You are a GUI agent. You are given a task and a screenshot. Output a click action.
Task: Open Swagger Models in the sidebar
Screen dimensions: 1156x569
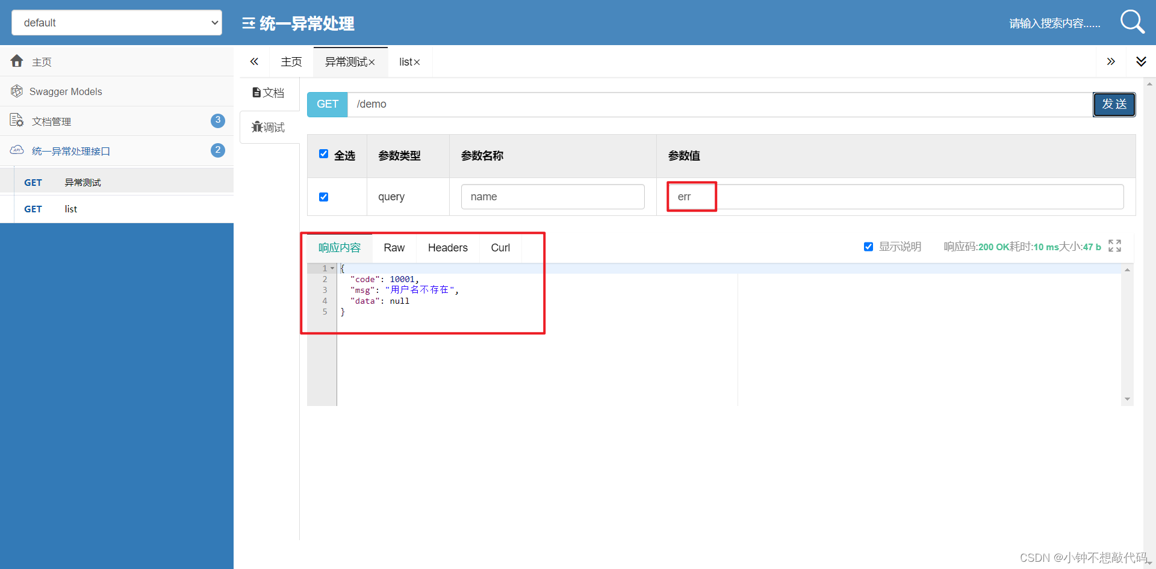coord(117,91)
